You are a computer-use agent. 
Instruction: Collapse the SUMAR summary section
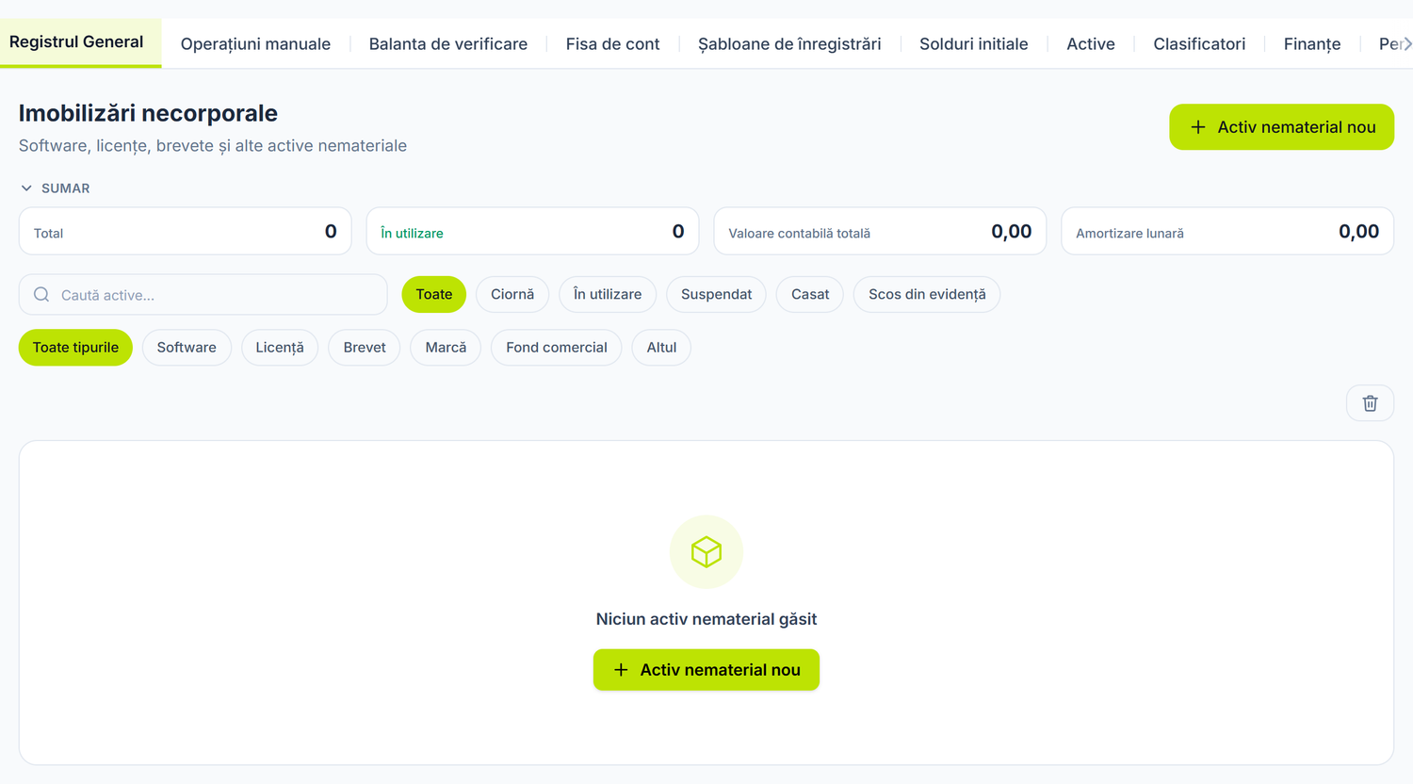pyautogui.click(x=55, y=188)
